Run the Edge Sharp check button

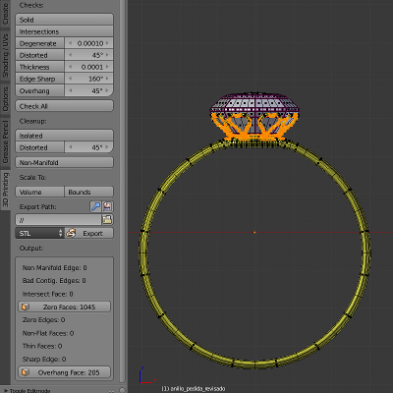39,79
